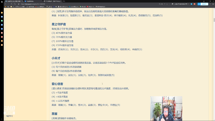The height and width of the screenshot is (121, 215).
Task: Click the 爱心使者 hero list line
Action: 86,105
